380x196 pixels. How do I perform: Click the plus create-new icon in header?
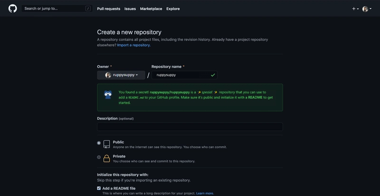(x=353, y=9)
